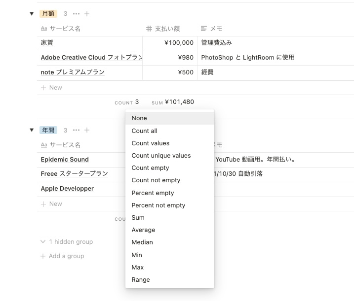Click the 月額 group tag

tap(48, 14)
